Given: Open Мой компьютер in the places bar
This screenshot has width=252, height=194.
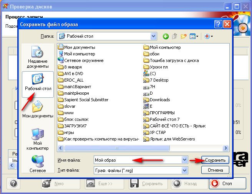Looking at the screenshot, I should (x=38, y=139).
